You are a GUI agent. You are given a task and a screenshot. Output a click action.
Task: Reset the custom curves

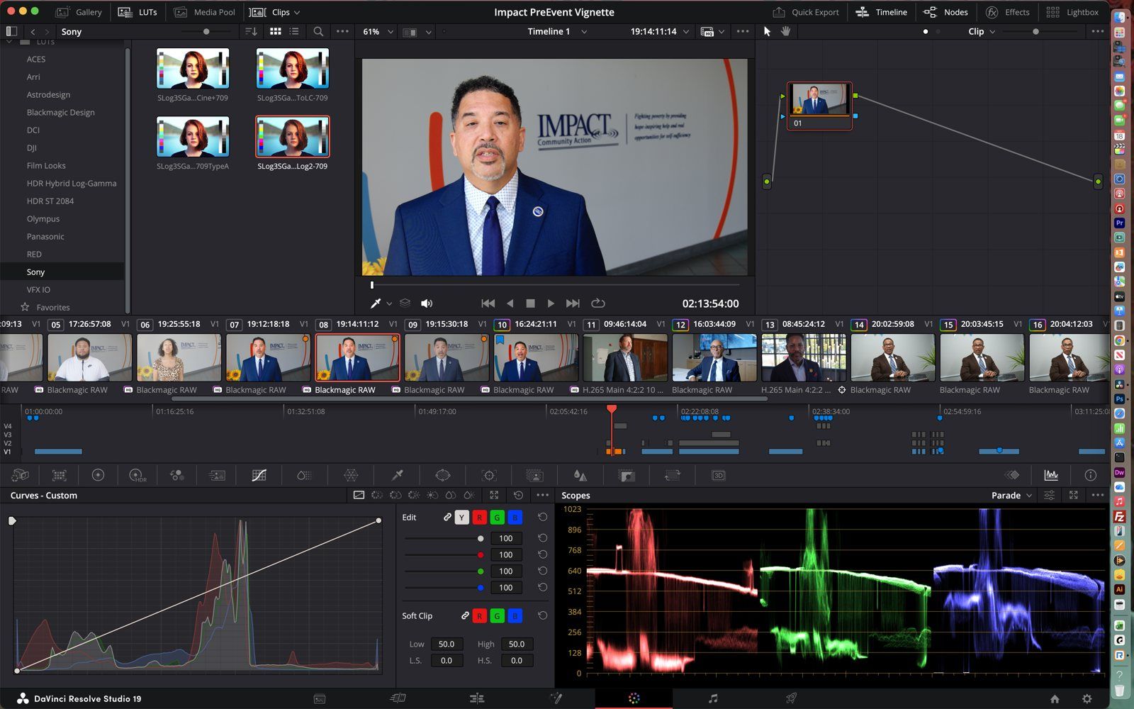click(519, 495)
